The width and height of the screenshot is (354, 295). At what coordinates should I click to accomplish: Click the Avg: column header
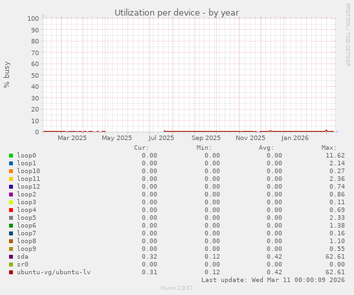coord(267,148)
